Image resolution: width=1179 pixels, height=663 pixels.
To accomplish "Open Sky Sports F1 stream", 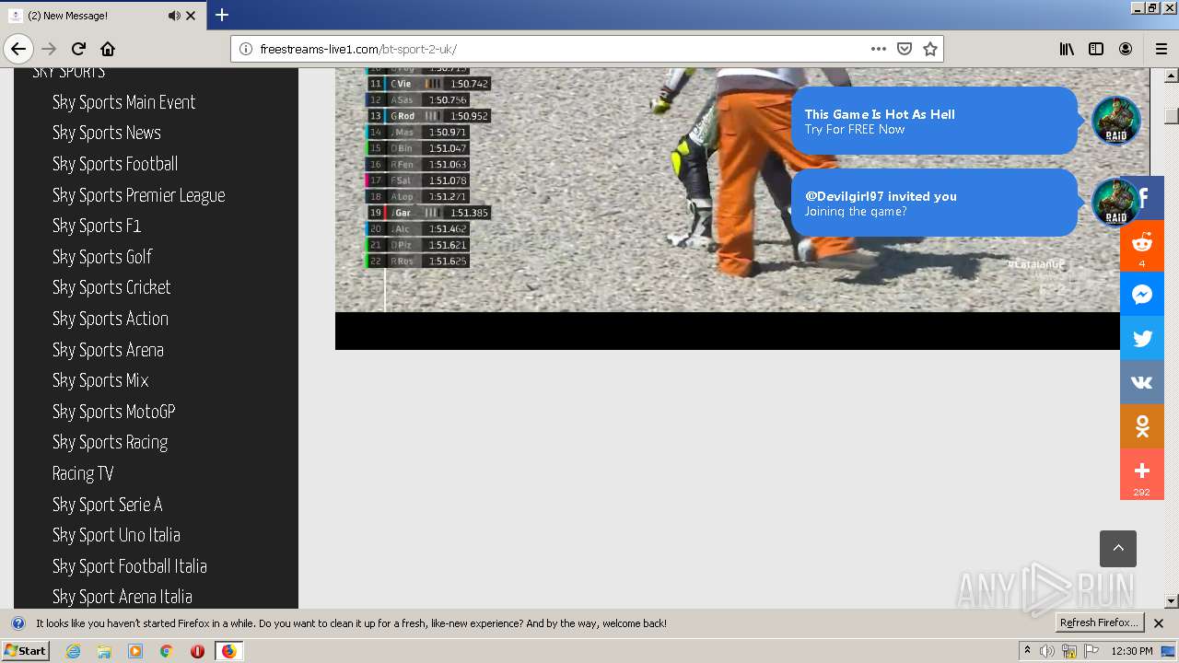I will [x=96, y=226].
